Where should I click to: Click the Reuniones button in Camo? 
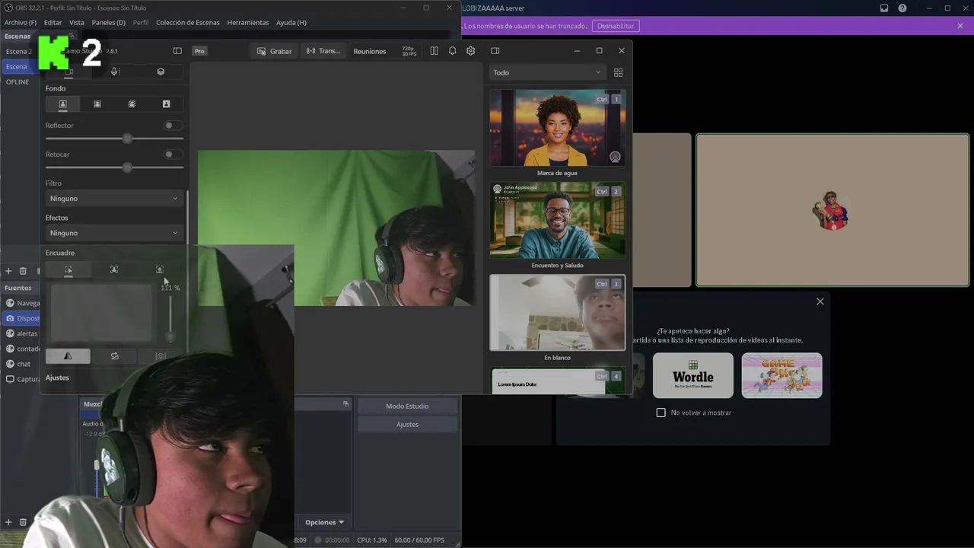point(370,51)
